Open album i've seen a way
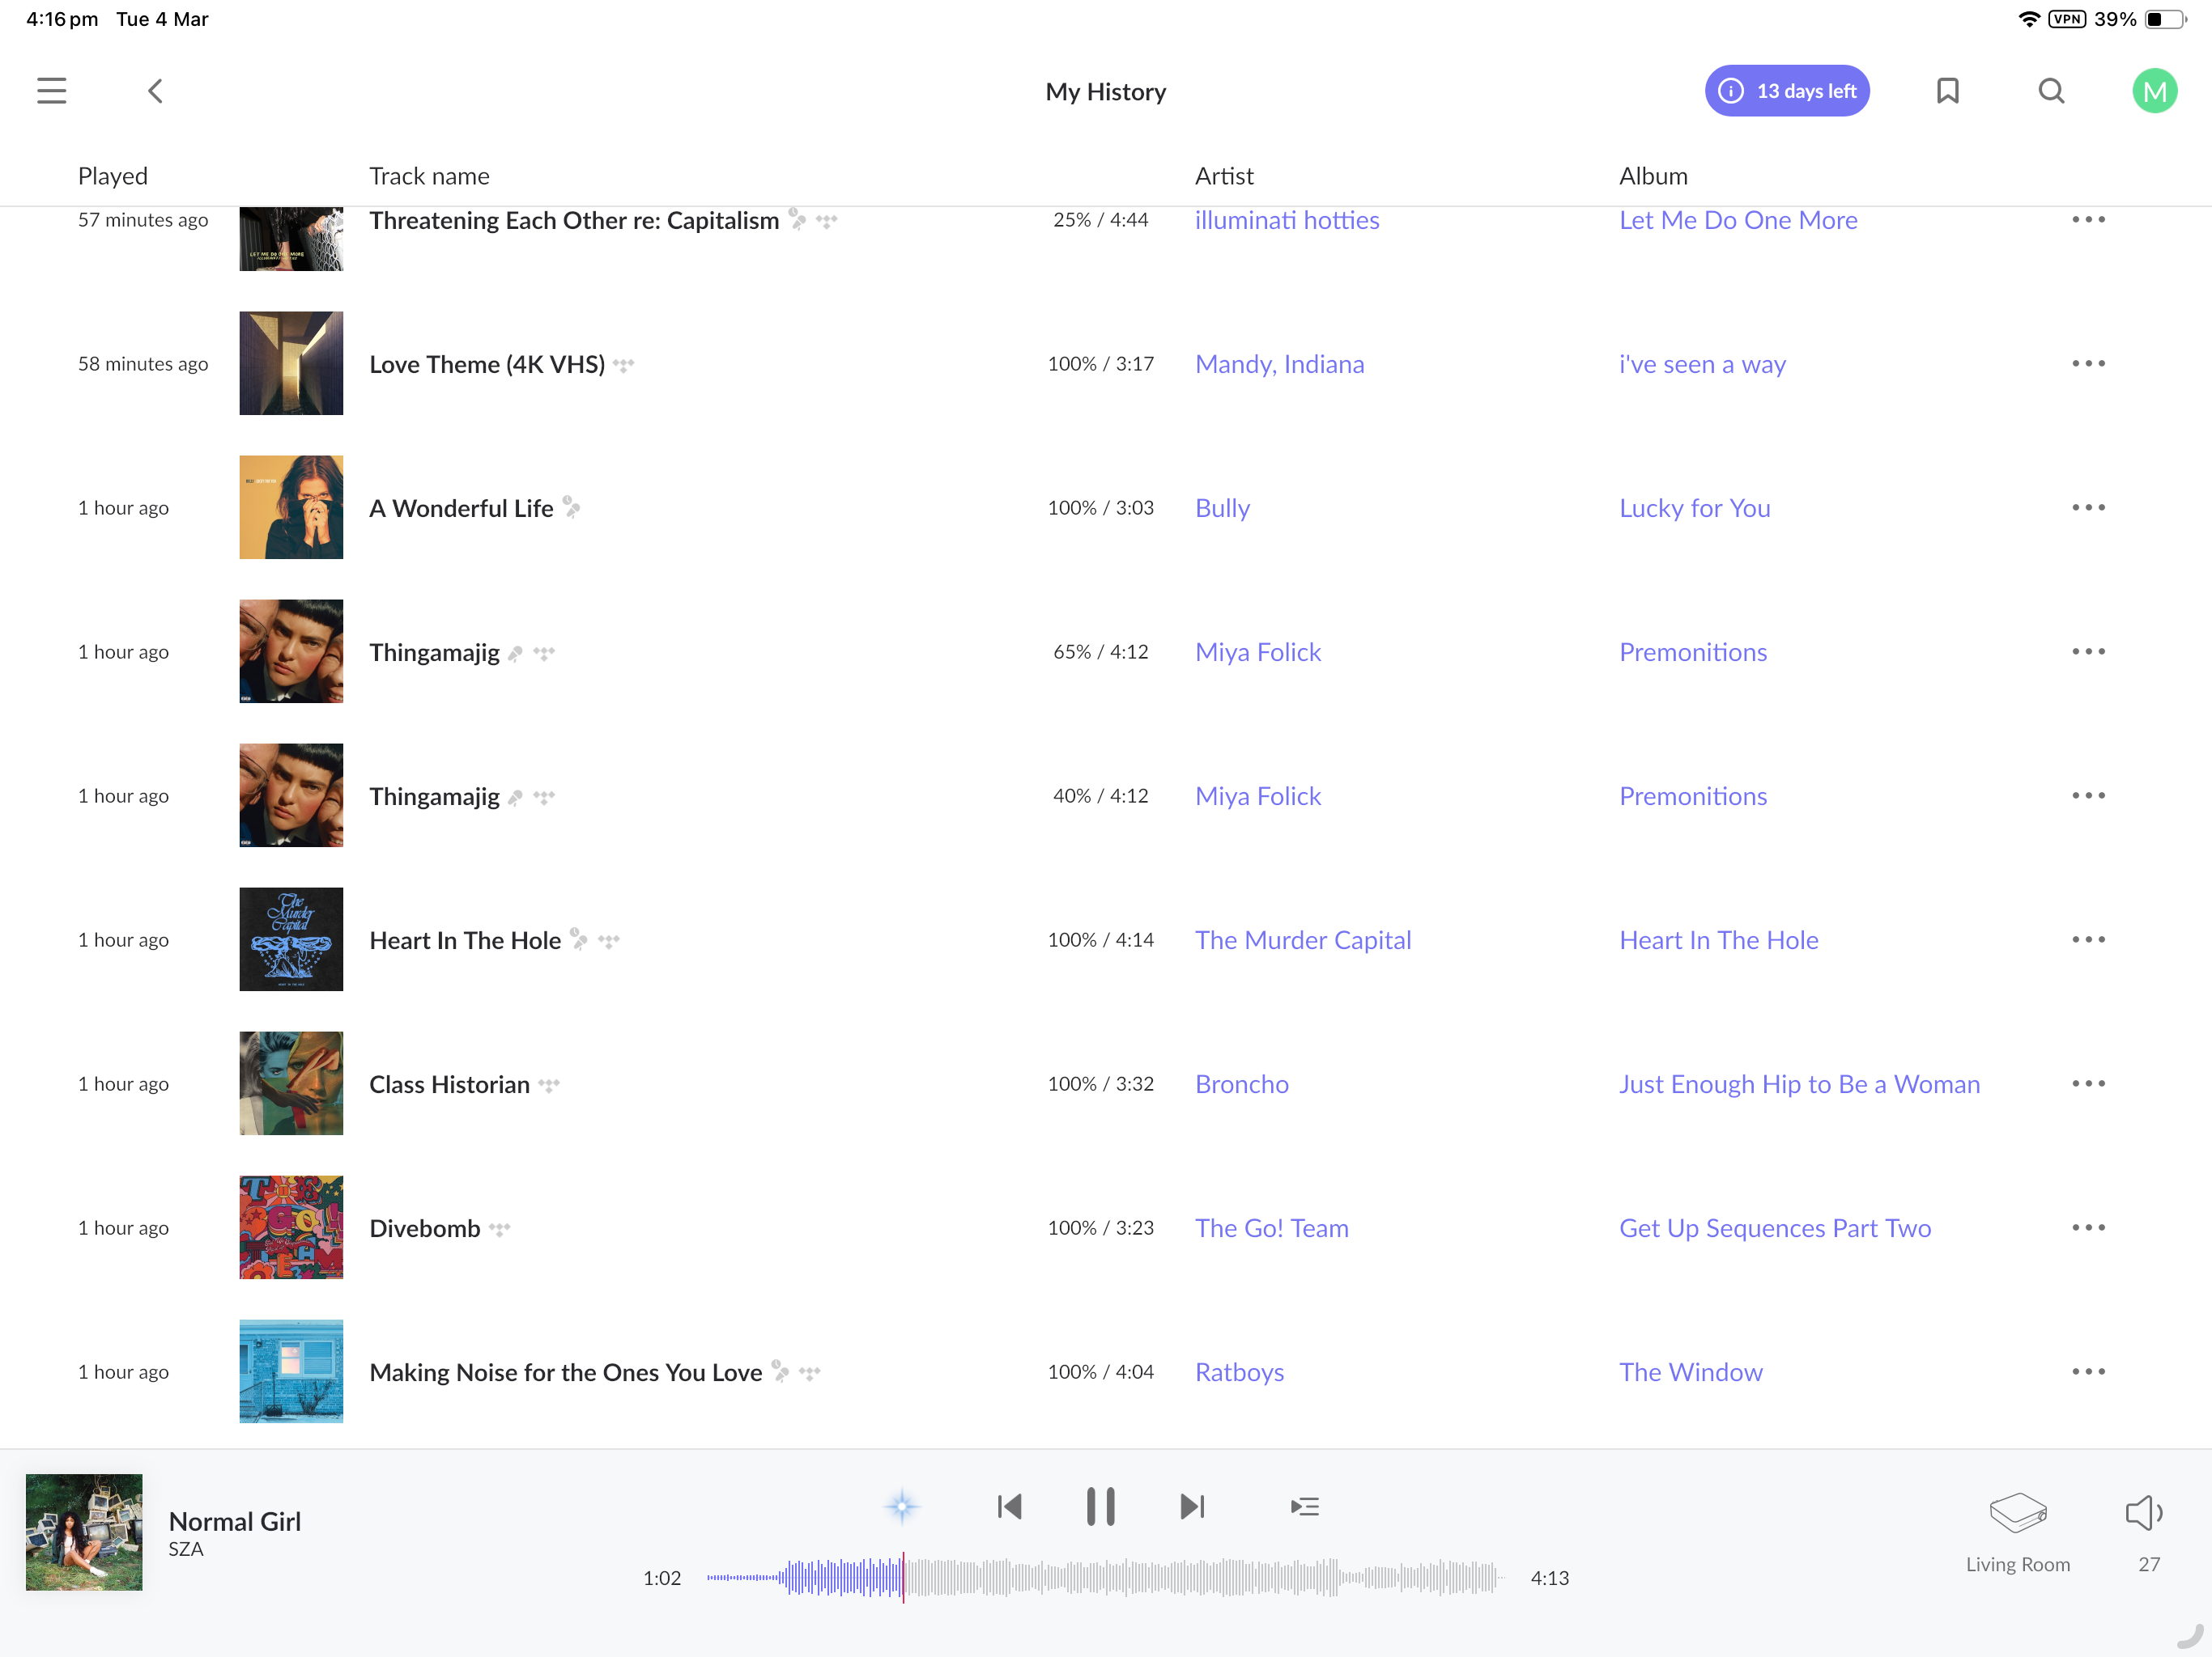Viewport: 2212px width, 1657px height. point(1702,364)
